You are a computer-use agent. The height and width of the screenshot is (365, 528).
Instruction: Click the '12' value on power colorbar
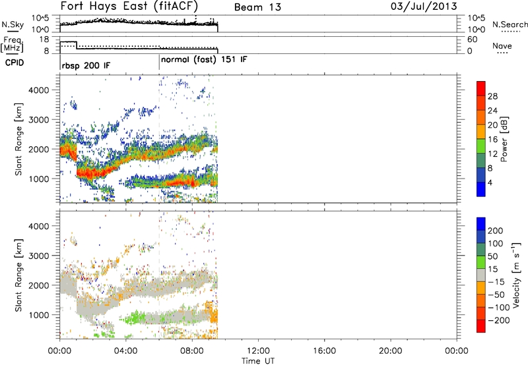point(492,154)
